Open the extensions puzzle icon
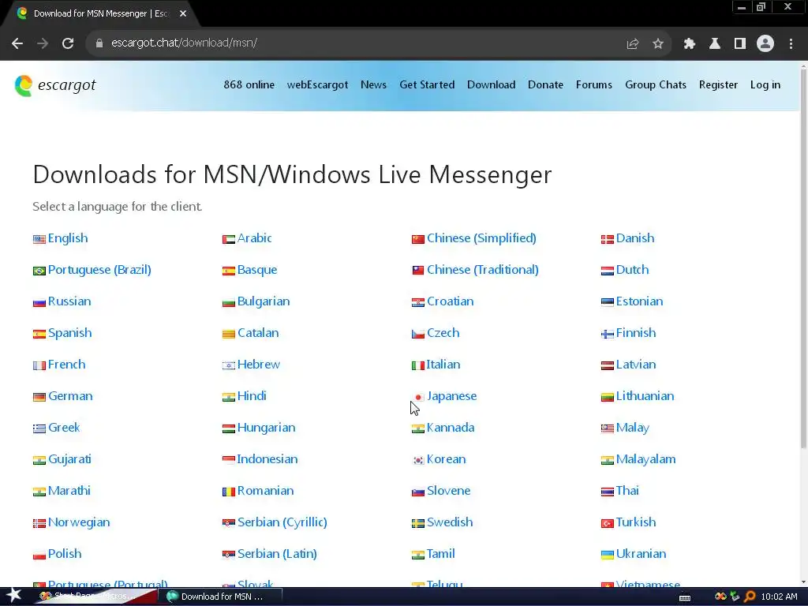The image size is (808, 606). (689, 44)
